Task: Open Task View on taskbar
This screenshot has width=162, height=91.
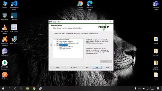Action: (21, 88)
